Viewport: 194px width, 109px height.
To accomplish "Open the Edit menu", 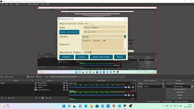I will point(7,4).
